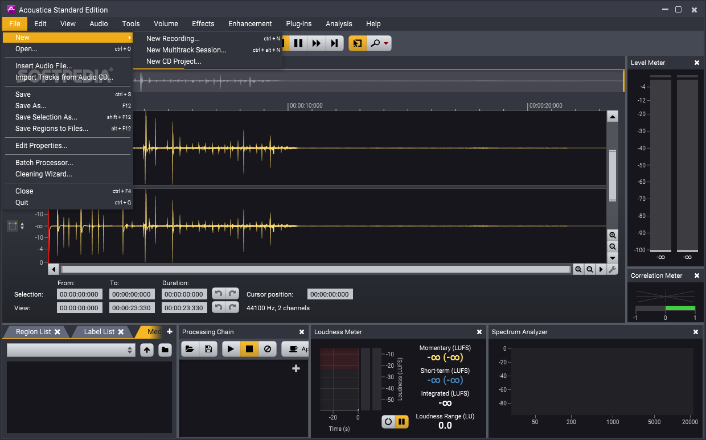
Task: Open the Analysis menu
Action: (x=339, y=24)
